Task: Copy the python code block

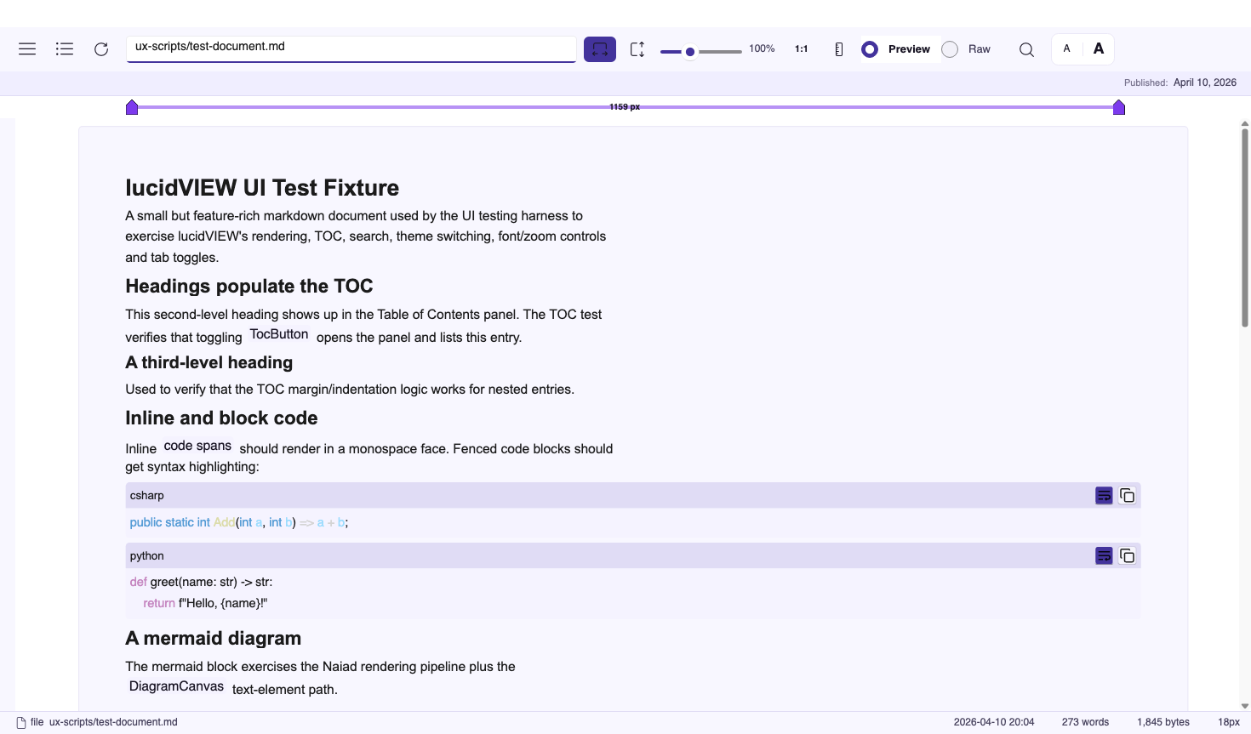Action: 1127,556
